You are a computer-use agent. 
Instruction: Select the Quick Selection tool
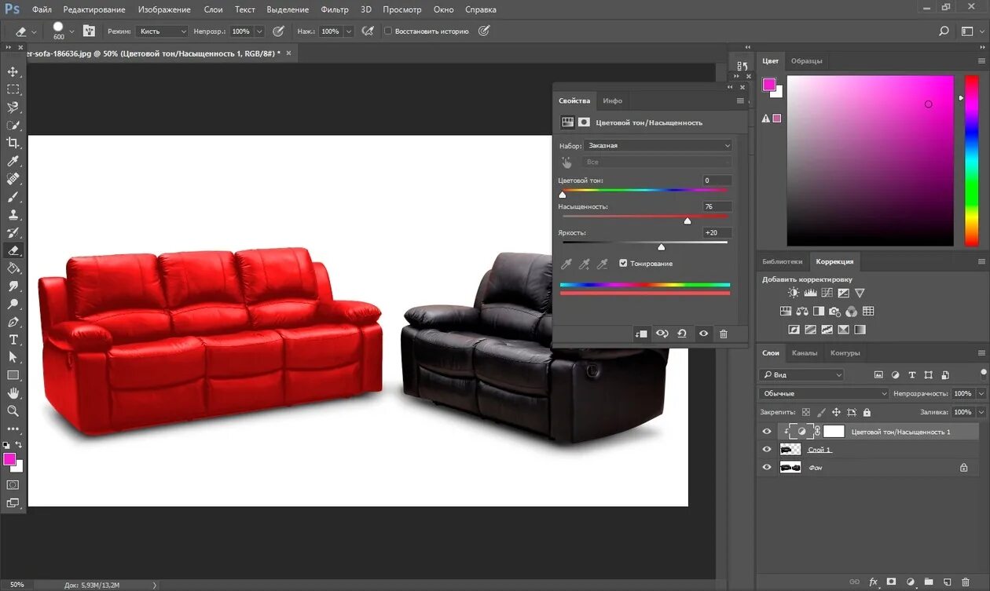click(13, 126)
